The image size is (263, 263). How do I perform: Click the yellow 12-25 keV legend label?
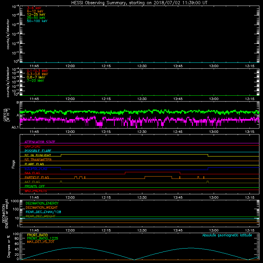click(x=36, y=14)
